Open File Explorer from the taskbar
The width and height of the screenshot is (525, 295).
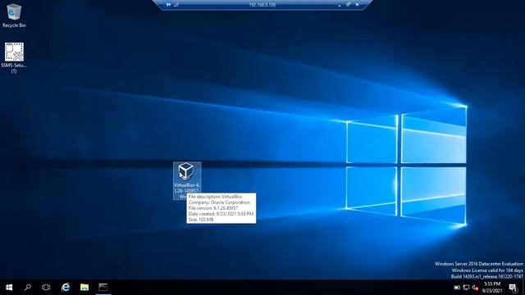[84, 288]
